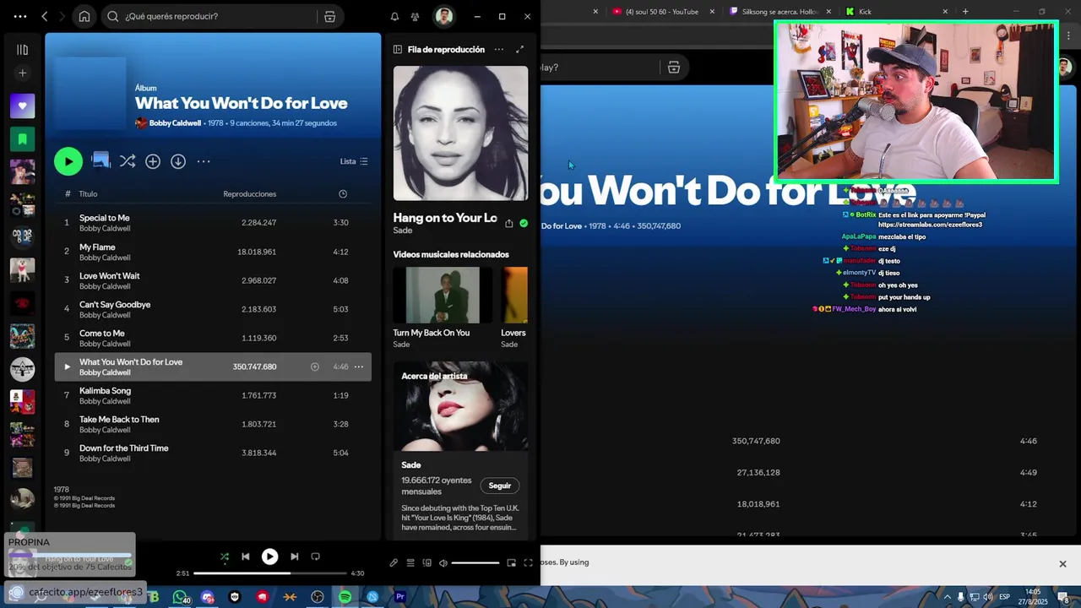Open more options in playback queue panel

point(499,50)
